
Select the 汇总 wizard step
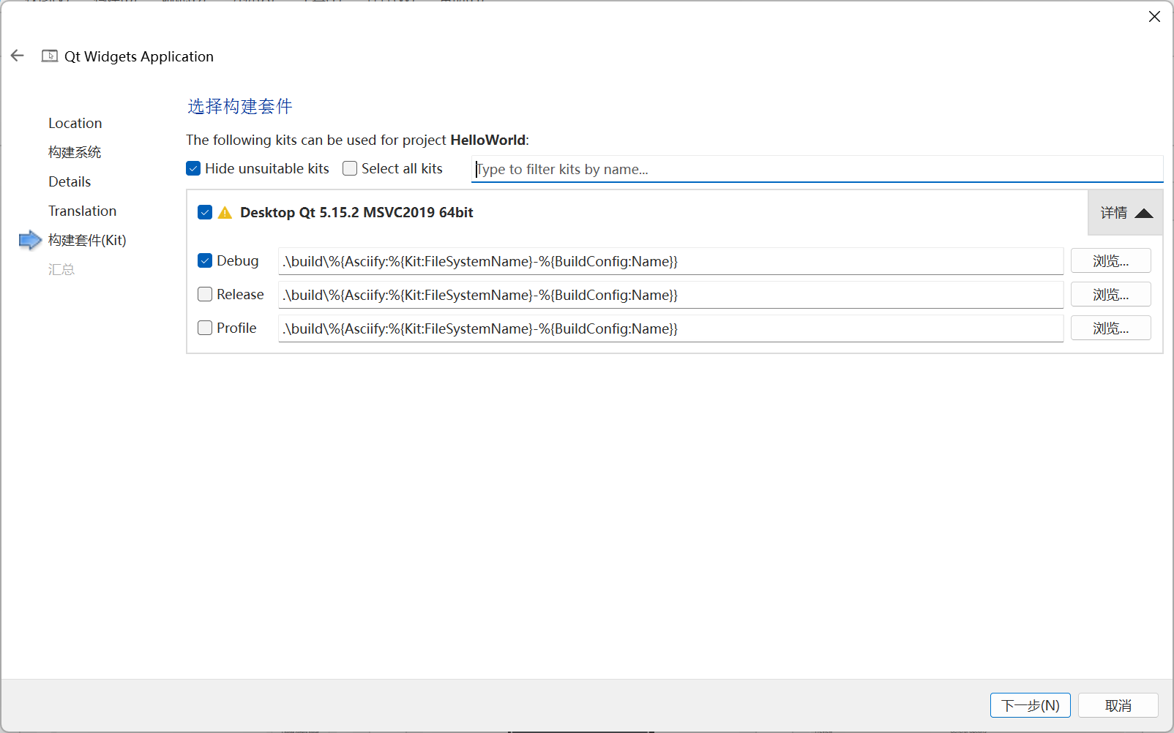tap(61, 269)
